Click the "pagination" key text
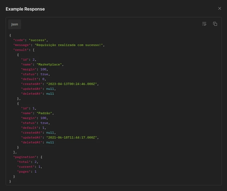Image resolution: width=227 pixels, height=191 pixels. [x=25, y=157]
